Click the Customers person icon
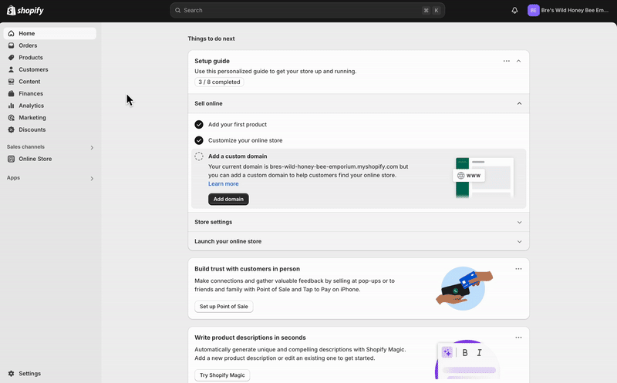 click(12, 69)
